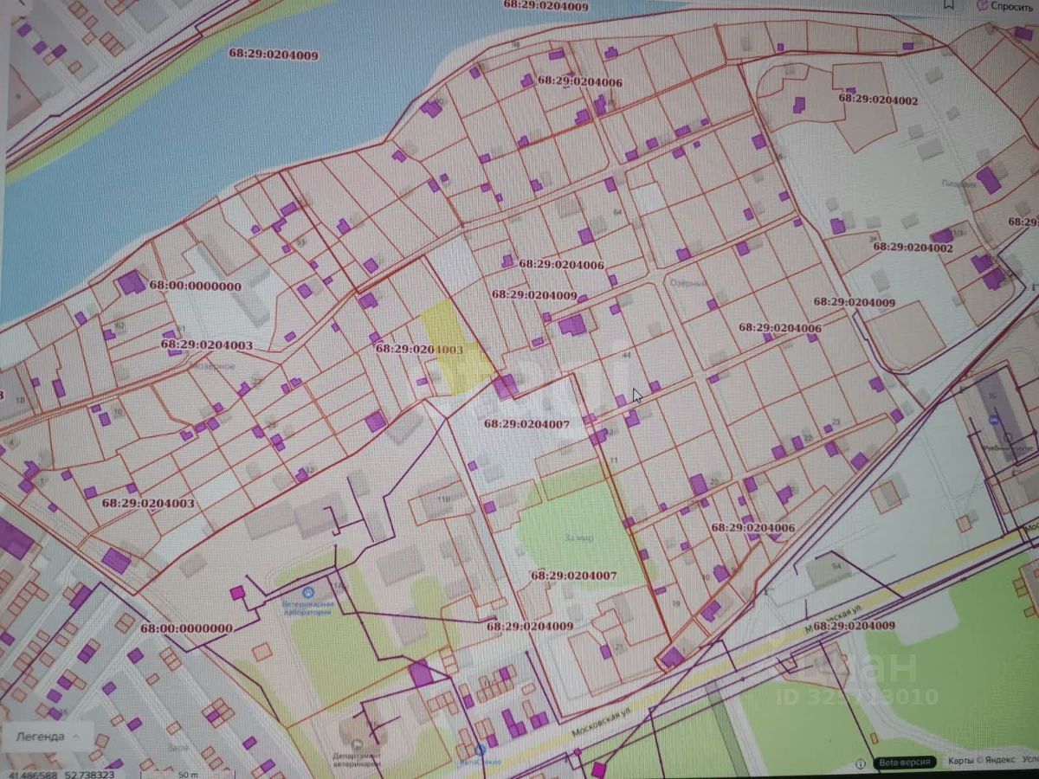Click cadastral label 68:29:0204009 over the river

(x=273, y=55)
